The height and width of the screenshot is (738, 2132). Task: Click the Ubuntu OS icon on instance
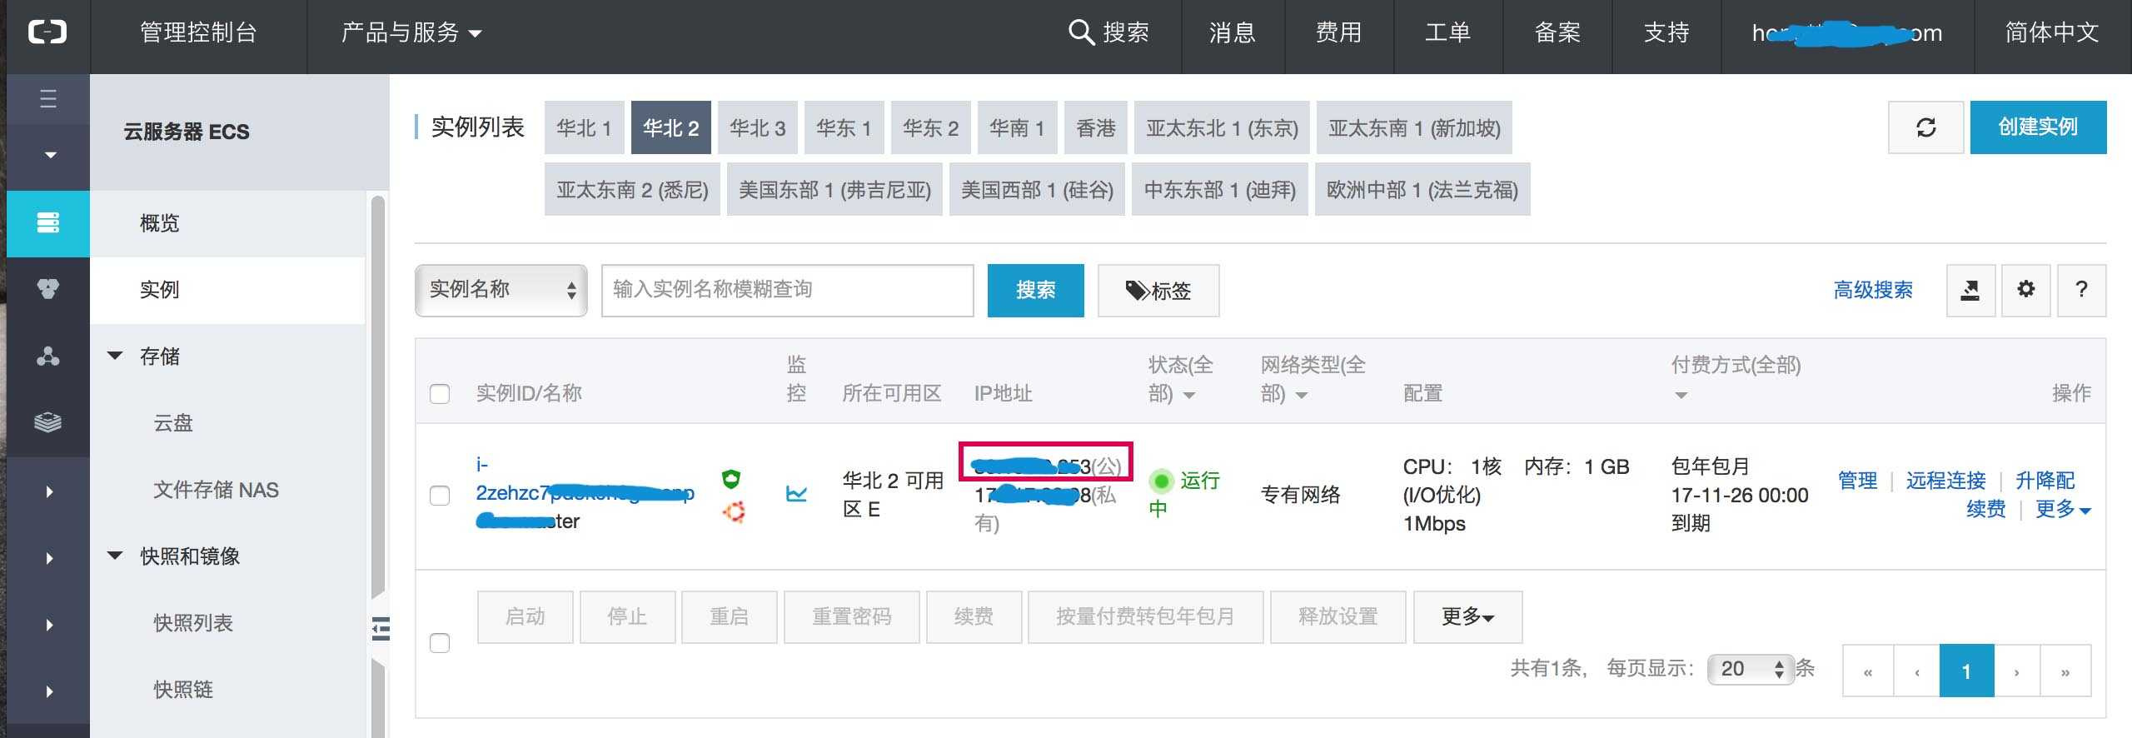[734, 511]
